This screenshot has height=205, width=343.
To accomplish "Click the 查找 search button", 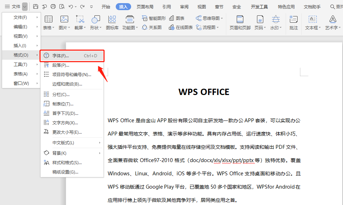I will 336,7.
